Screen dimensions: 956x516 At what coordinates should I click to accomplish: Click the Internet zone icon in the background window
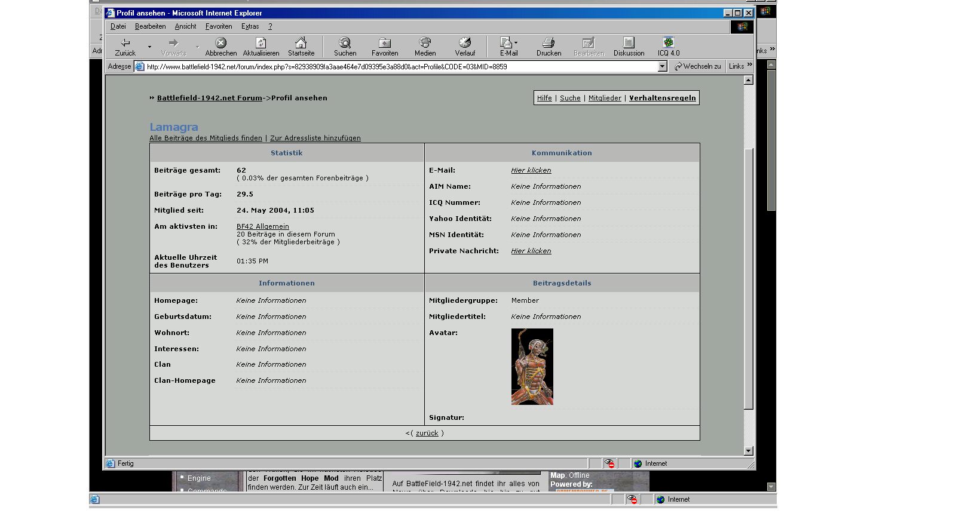[x=660, y=499]
